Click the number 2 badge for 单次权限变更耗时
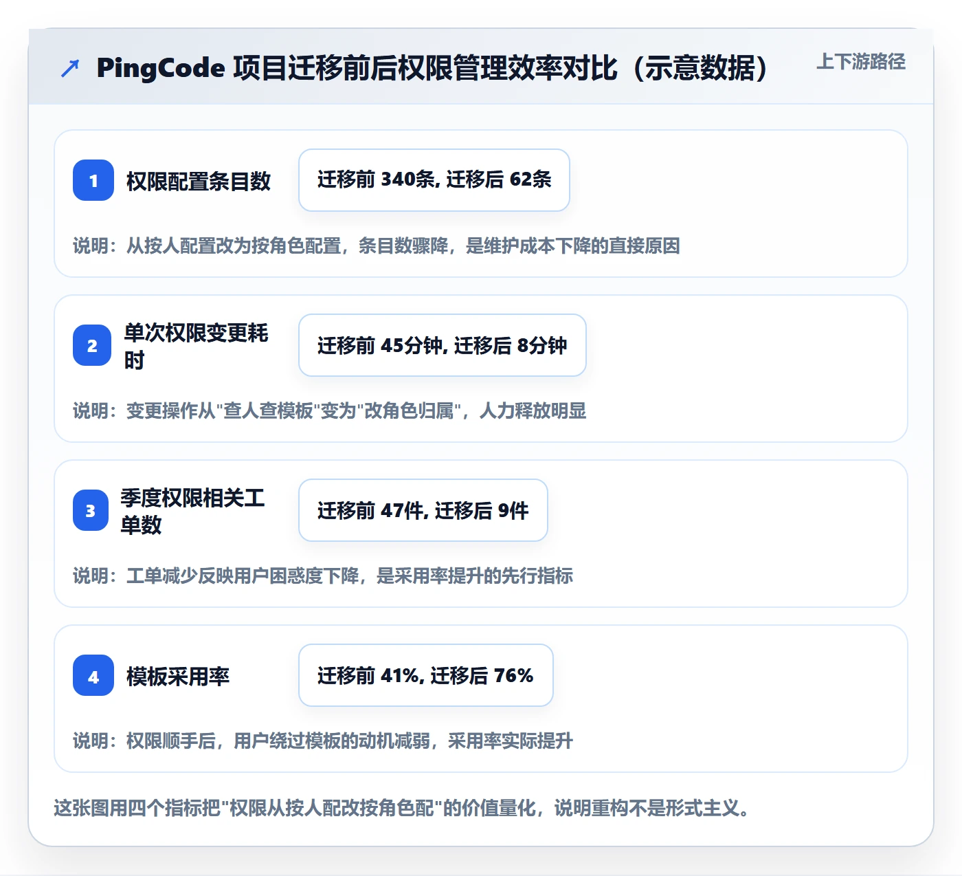 pos(92,345)
